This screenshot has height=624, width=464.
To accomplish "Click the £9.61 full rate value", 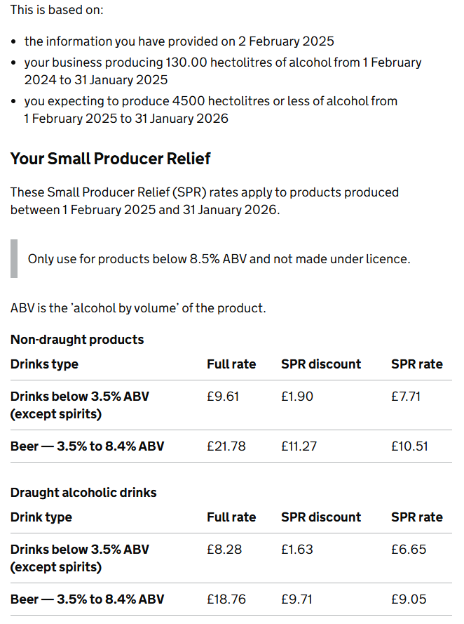I will (x=223, y=397).
